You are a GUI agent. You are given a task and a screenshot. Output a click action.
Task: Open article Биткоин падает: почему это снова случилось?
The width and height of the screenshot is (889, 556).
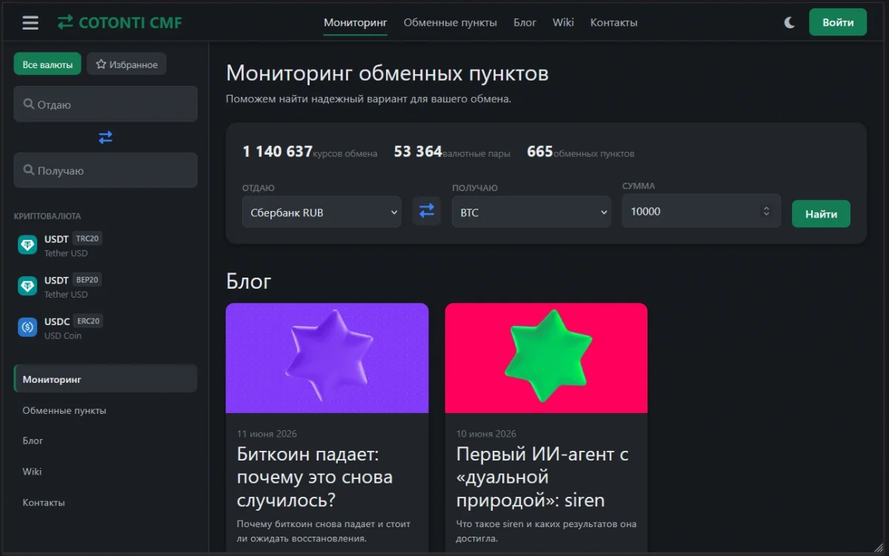tap(315, 478)
